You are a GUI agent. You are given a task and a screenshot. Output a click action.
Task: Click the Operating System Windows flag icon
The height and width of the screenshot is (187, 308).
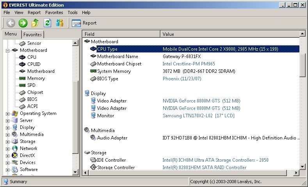(15, 113)
